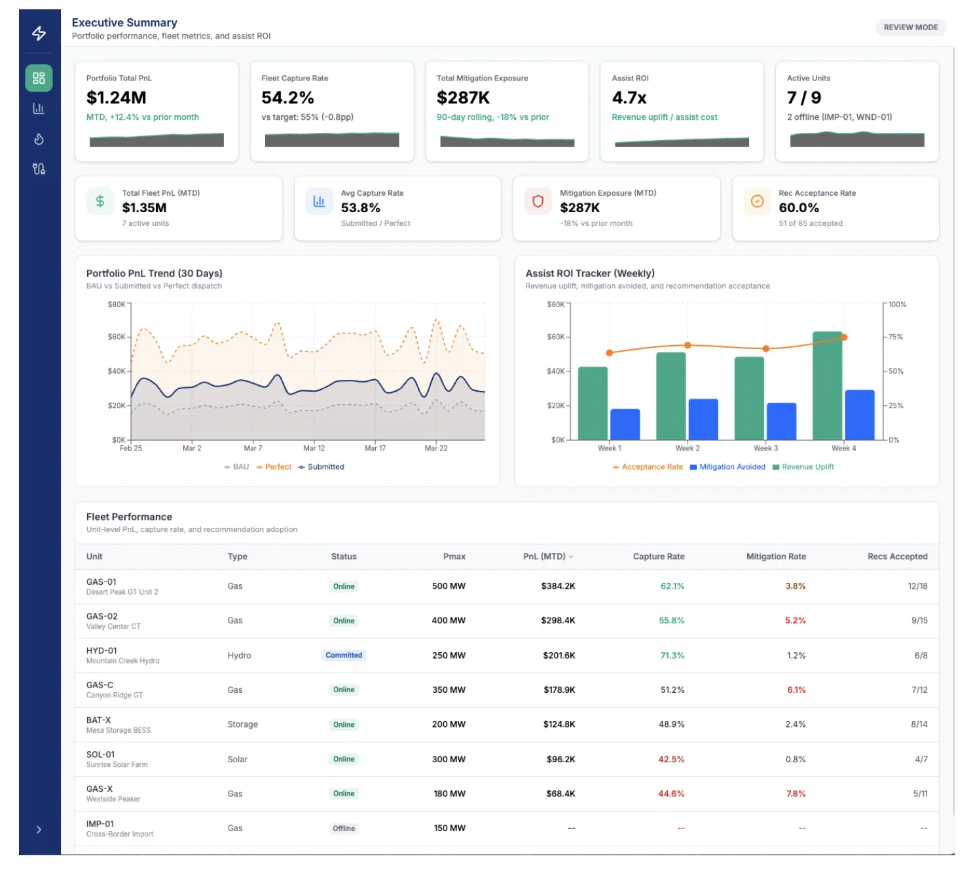Click the lightning bolt logo icon

click(x=39, y=33)
